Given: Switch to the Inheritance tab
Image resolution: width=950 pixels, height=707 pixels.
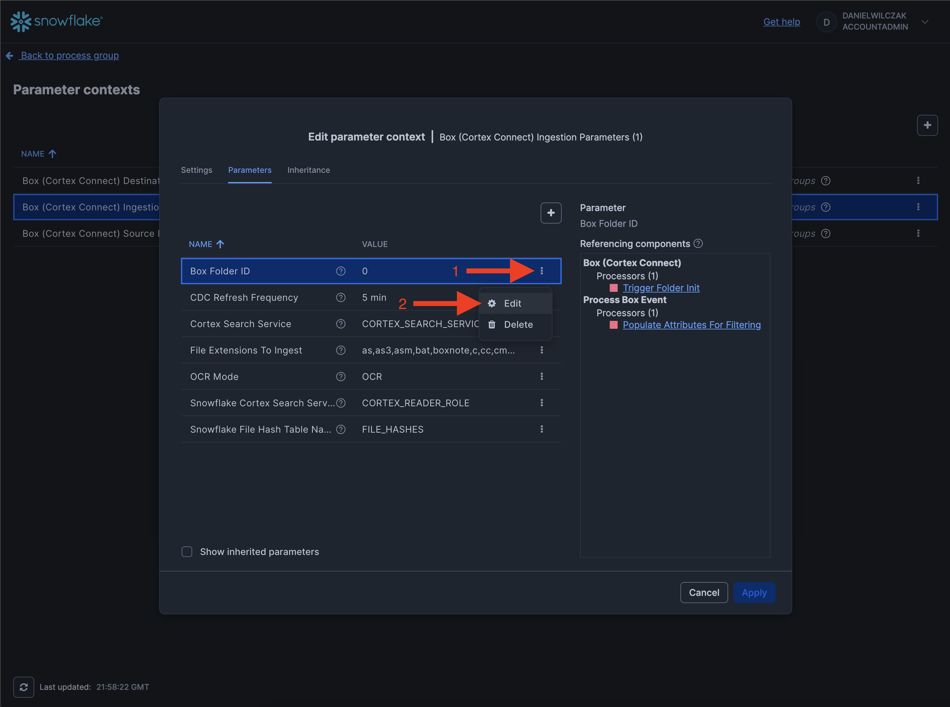Looking at the screenshot, I should tap(309, 170).
